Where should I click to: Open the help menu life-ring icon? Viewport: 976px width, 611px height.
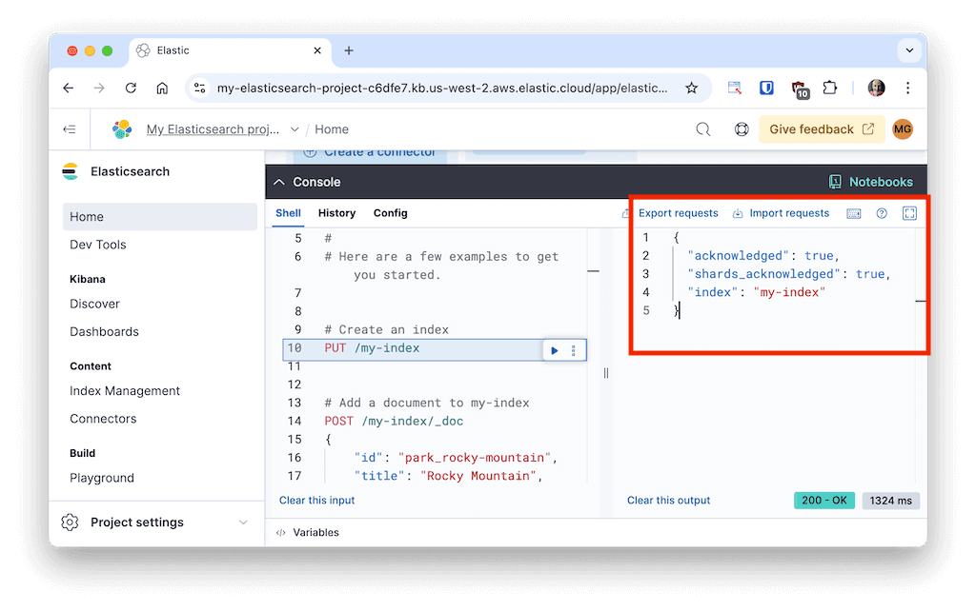click(x=742, y=128)
